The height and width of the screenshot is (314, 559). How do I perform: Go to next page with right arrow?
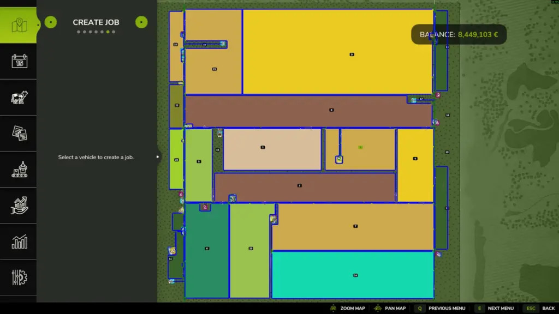(x=141, y=22)
